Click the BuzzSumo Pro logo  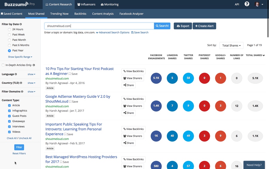coord(19,4)
